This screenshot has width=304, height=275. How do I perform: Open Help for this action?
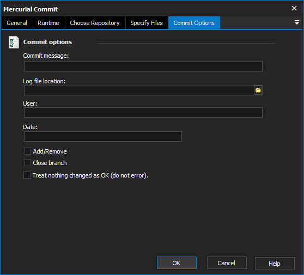[275, 263]
